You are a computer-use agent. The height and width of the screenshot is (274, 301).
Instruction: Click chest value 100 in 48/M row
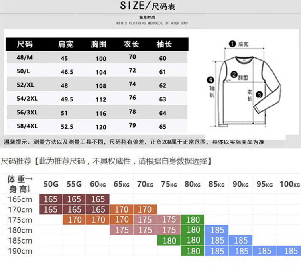[101, 59]
